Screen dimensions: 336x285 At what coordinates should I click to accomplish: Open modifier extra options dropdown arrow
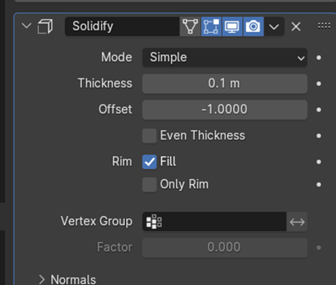(275, 26)
